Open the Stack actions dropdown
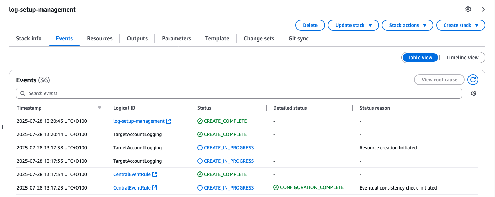 tap(407, 25)
